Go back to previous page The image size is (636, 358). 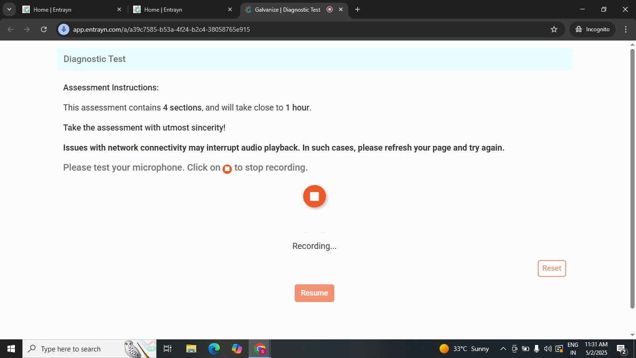coord(10,29)
